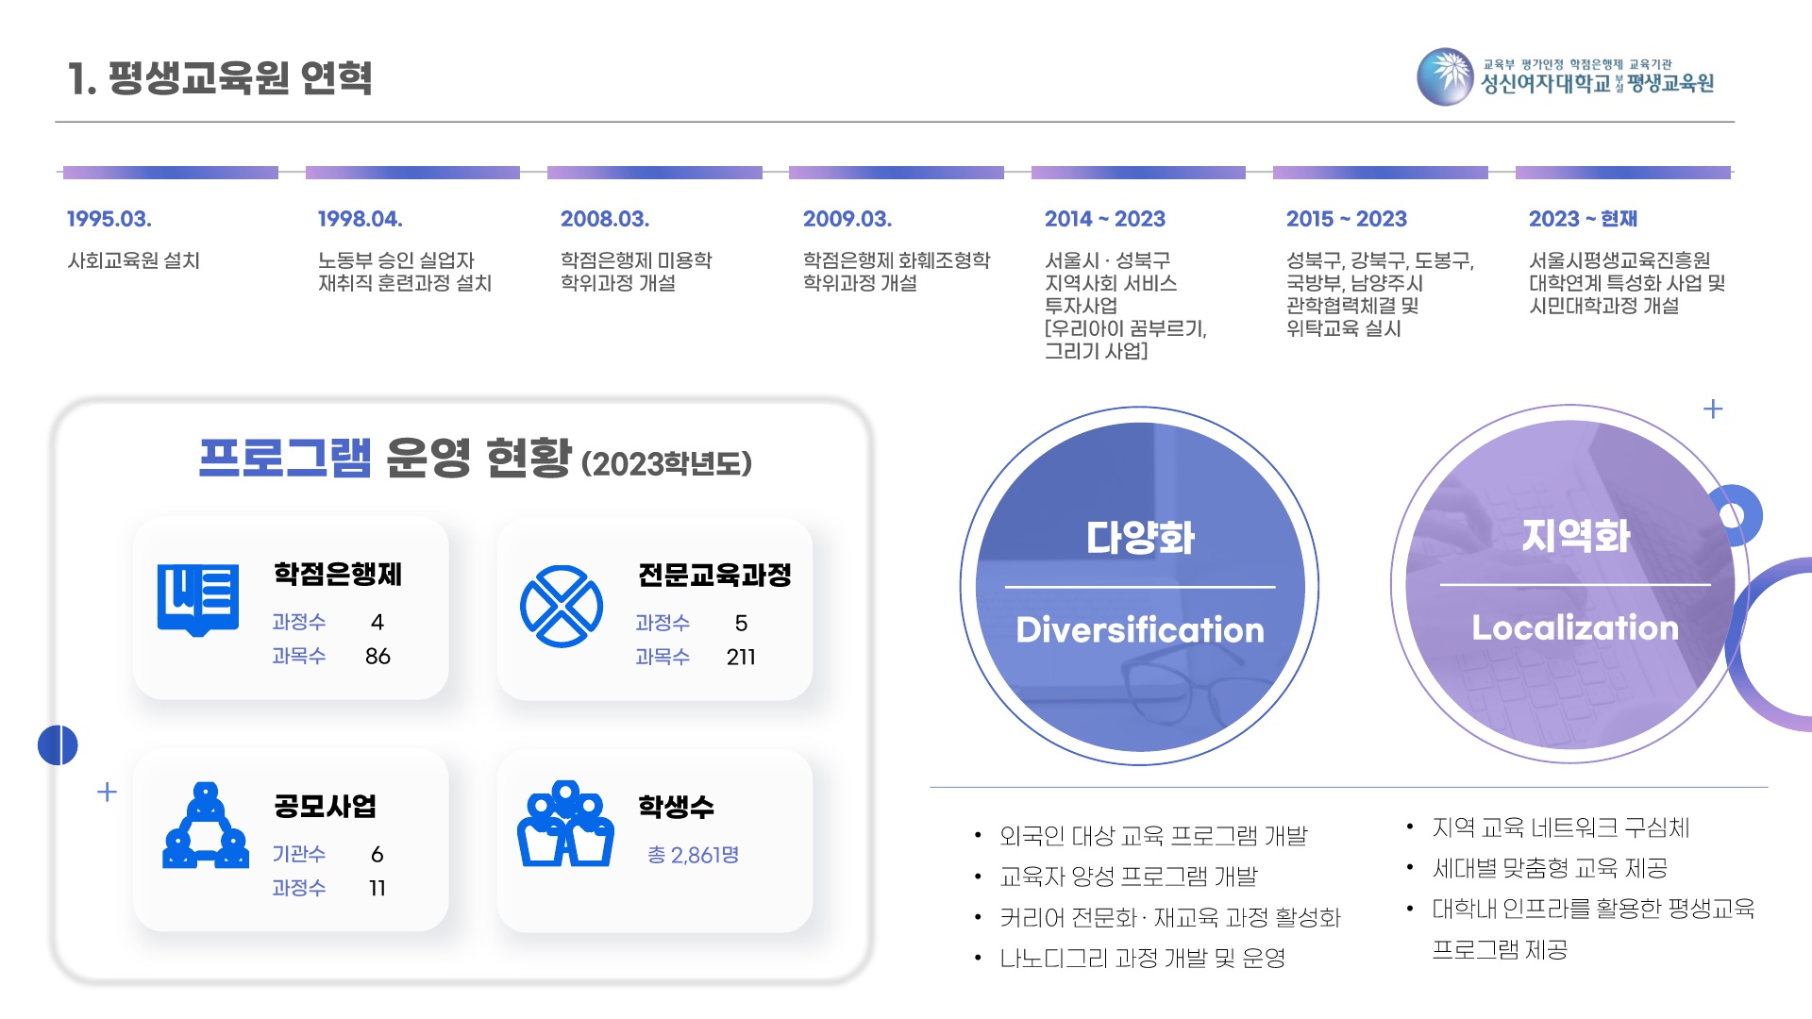Select the bullet 나노디그리 과정 개발 및 운영
The width and height of the screenshot is (1812, 1019).
(1143, 959)
